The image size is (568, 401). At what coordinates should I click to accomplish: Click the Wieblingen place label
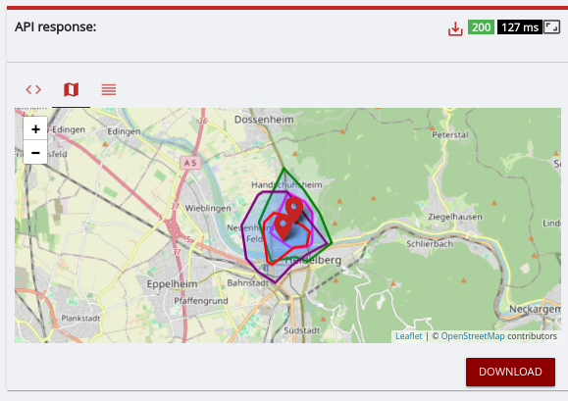pos(208,208)
